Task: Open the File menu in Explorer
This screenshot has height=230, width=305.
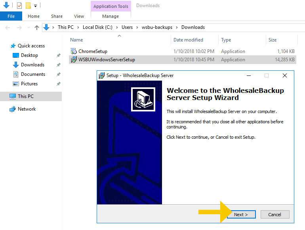Action: pos(11,16)
